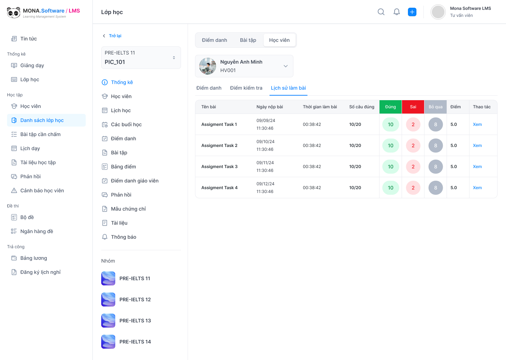Open Ngân hàng đề in sidebar
506x360 pixels.
click(x=37, y=231)
